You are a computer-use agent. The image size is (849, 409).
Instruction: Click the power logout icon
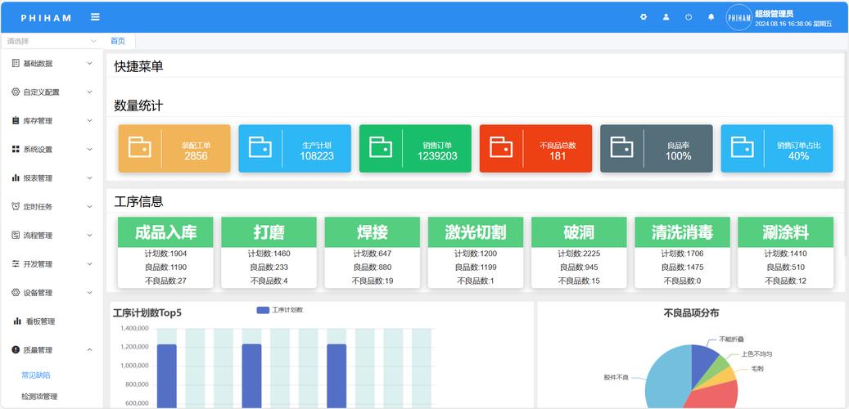pos(689,17)
